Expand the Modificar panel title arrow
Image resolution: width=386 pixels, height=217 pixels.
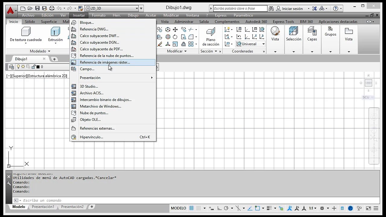pos(185,51)
